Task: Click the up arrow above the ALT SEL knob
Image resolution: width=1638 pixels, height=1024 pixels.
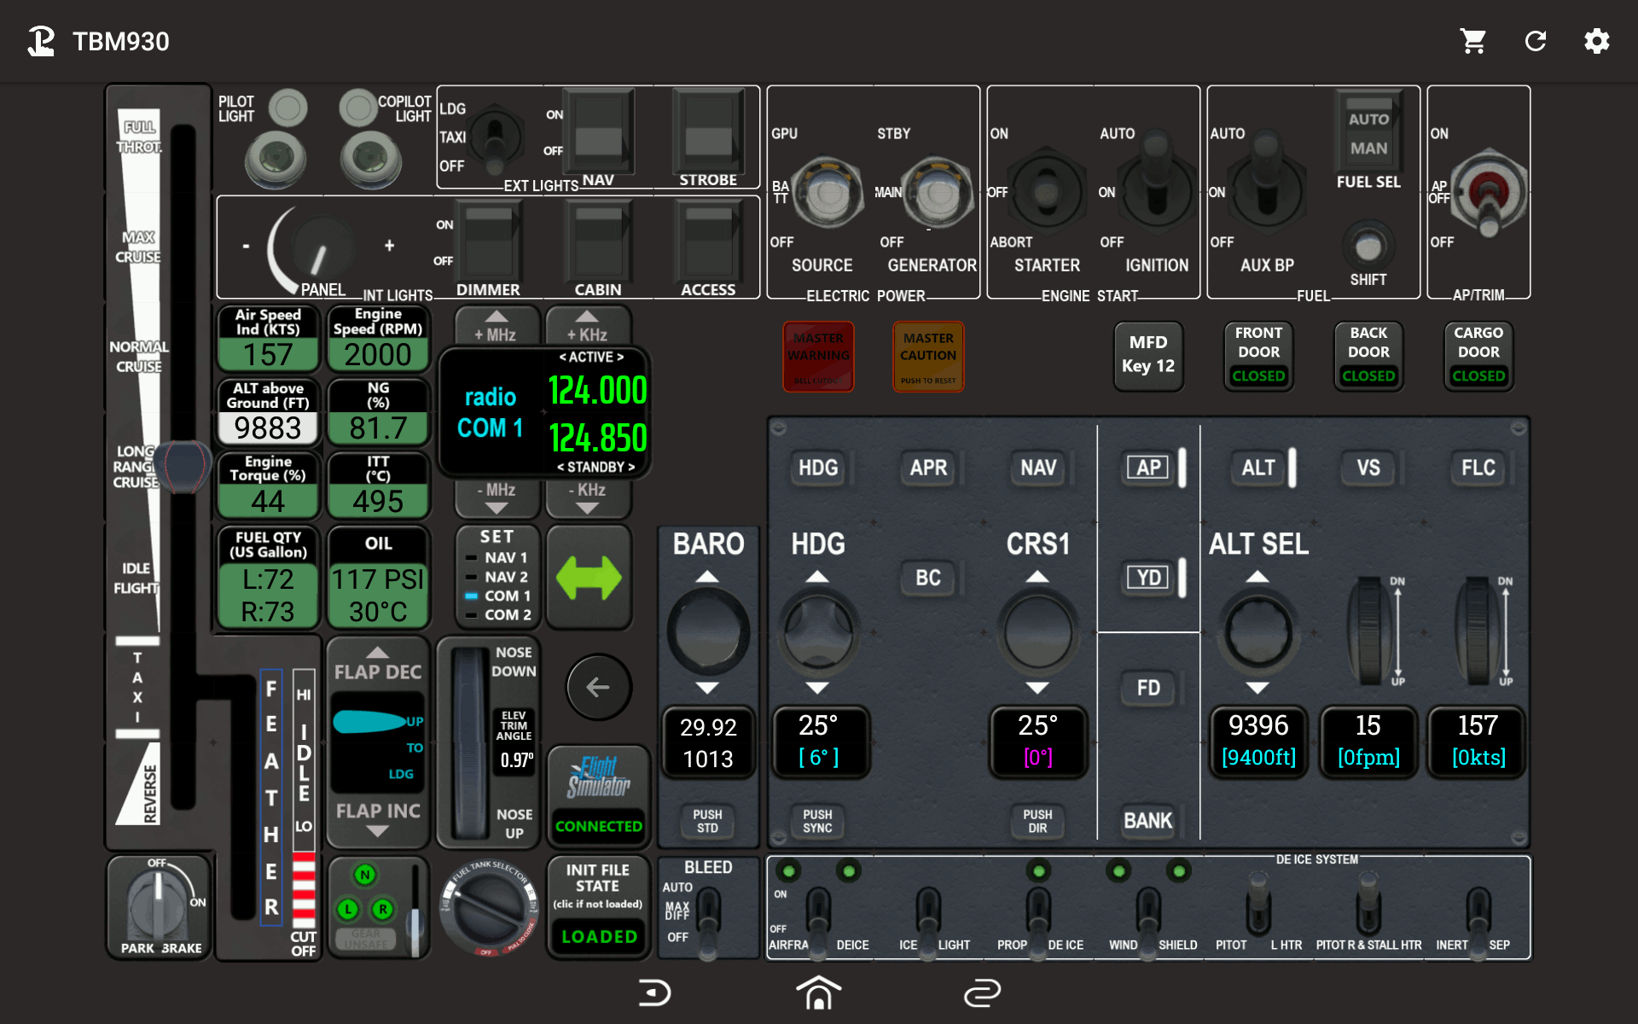Action: [1258, 578]
